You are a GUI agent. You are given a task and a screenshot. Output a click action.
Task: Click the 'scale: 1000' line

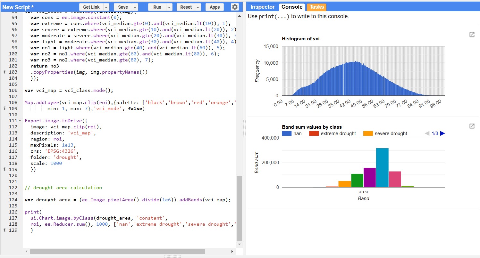pyautogui.click(x=46, y=163)
